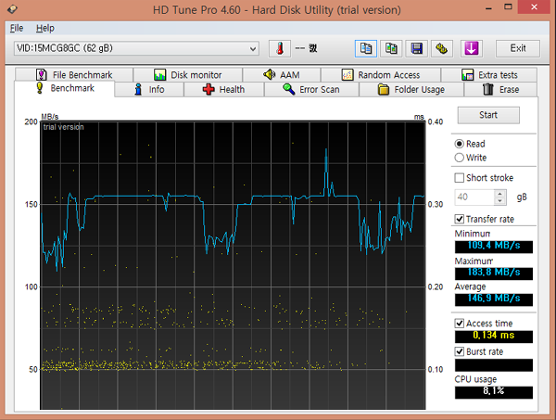Switch to the Health tab

click(223, 89)
